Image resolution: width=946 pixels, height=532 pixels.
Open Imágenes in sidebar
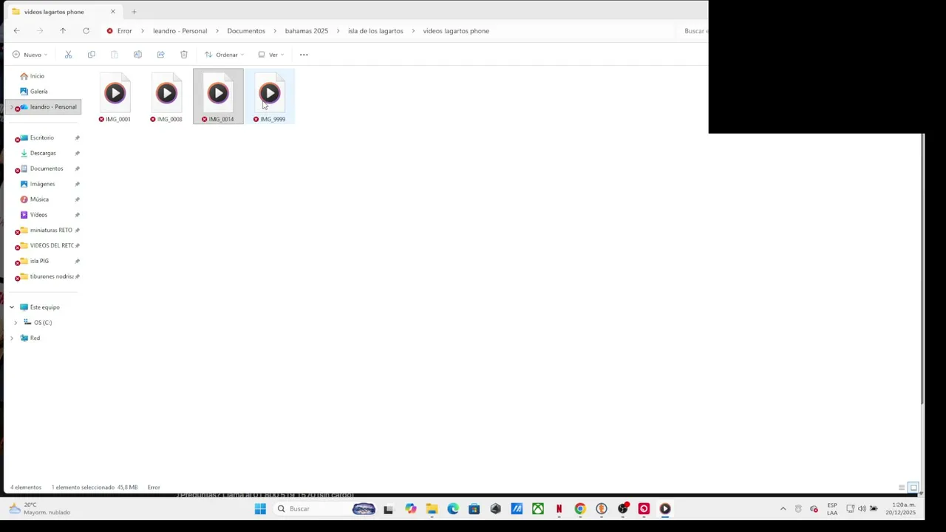(x=42, y=184)
